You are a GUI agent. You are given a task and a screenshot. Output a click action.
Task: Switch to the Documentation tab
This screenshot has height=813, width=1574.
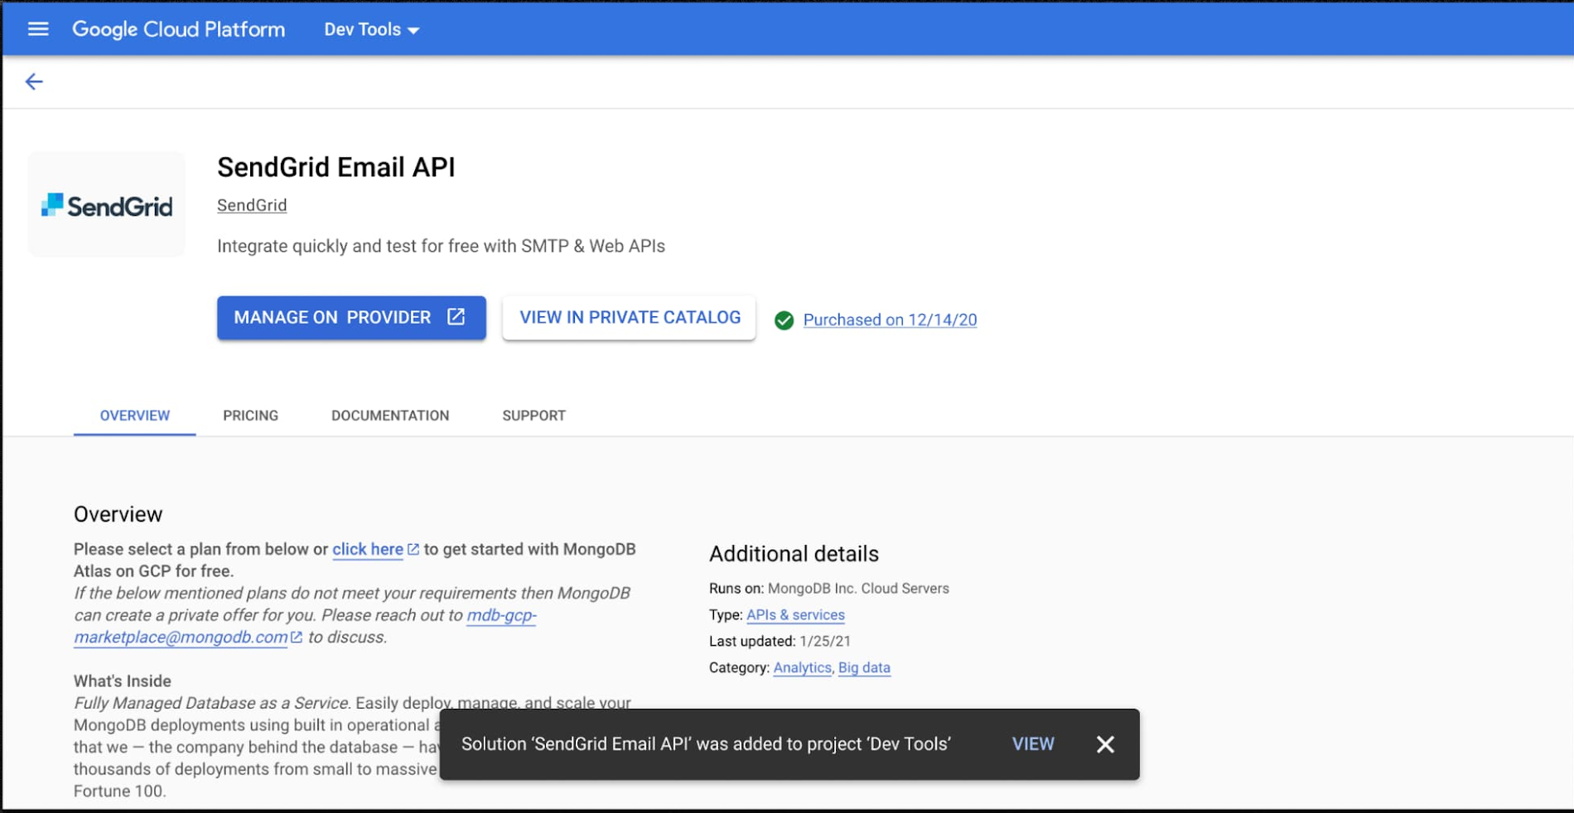390,416
